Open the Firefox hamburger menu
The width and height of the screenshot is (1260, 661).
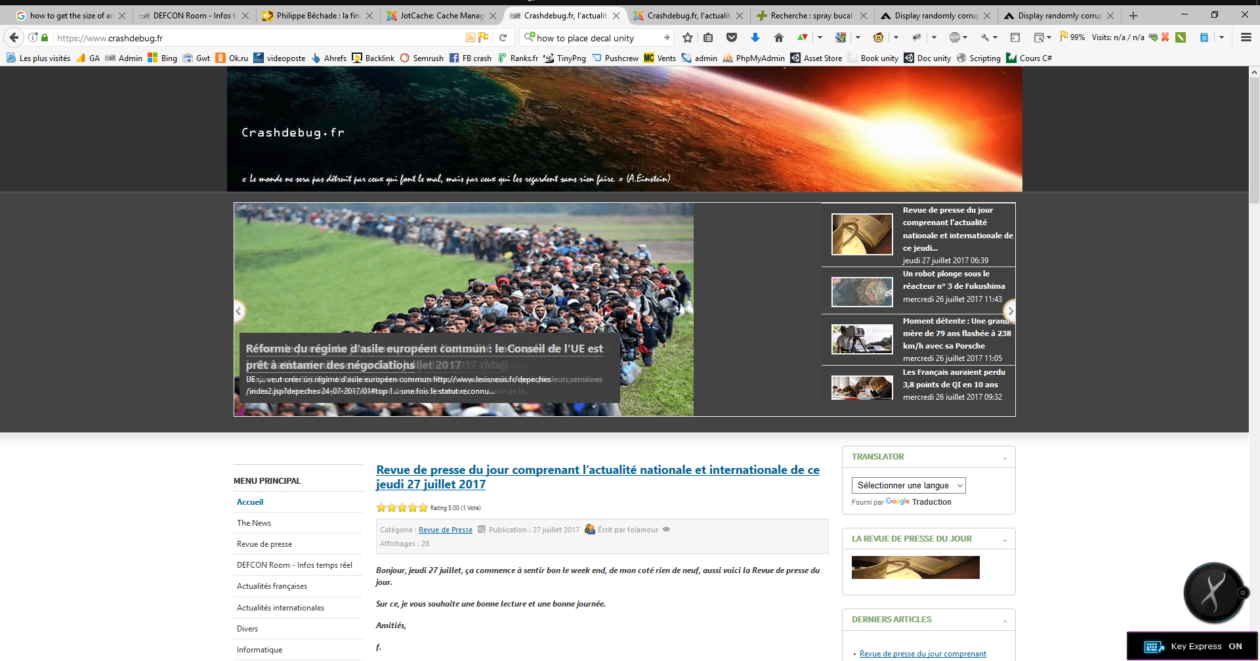pyautogui.click(x=1246, y=37)
